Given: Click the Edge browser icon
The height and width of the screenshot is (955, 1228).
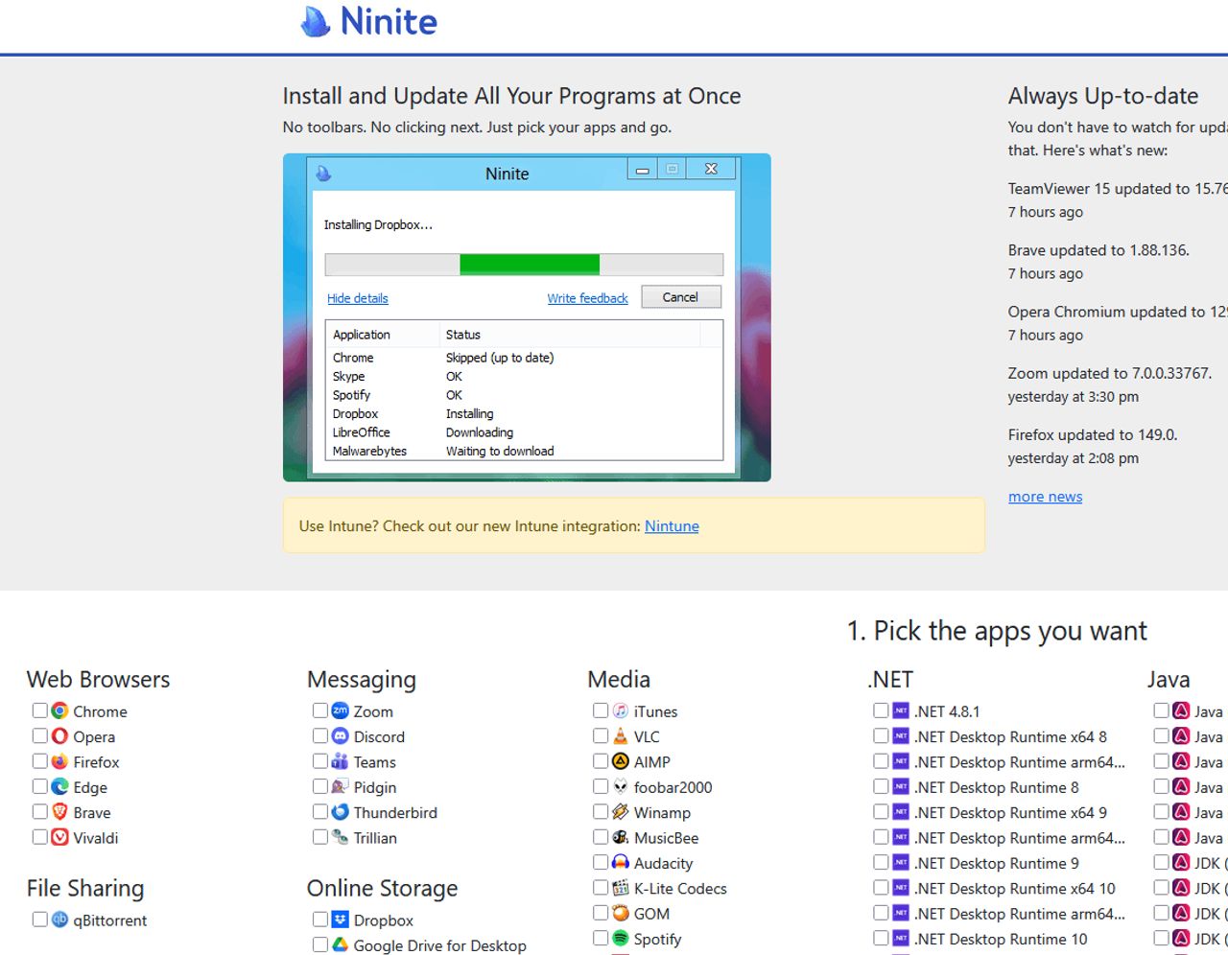Looking at the screenshot, I should click(59, 786).
